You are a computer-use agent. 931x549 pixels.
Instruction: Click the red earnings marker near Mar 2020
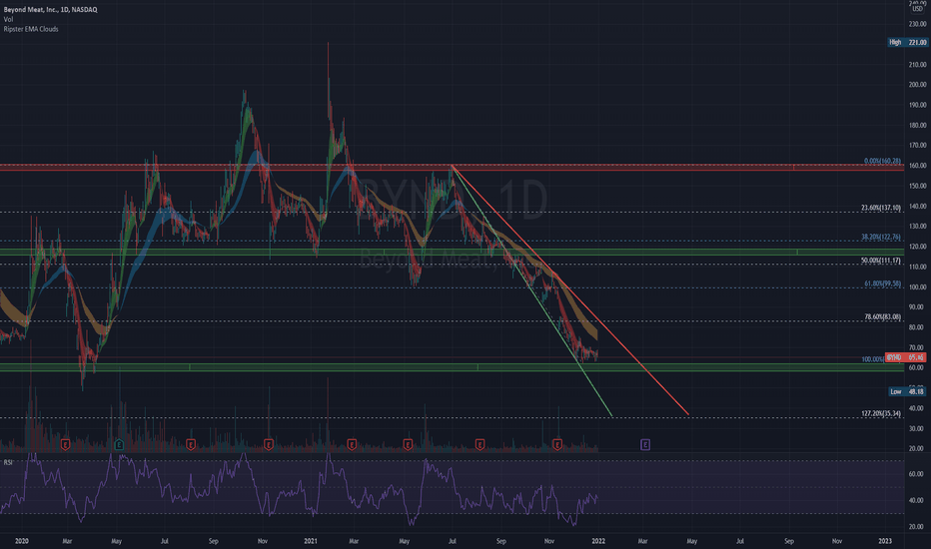(65, 444)
